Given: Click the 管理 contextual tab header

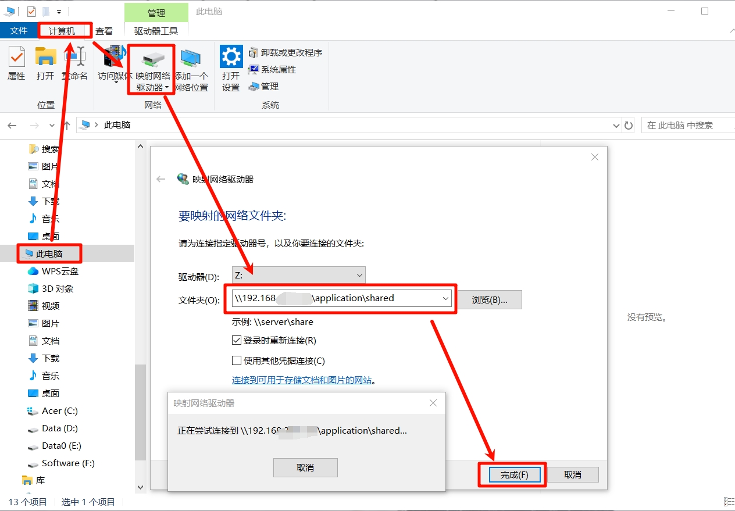Looking at the screenshot, I should tap(156, 12).
